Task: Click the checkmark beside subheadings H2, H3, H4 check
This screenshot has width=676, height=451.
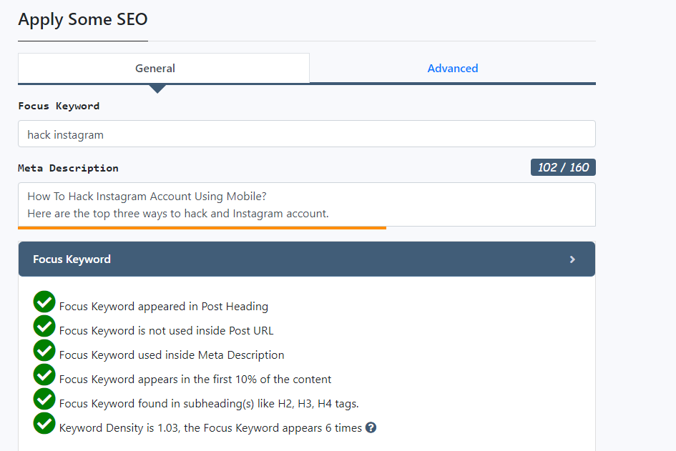Action: click(44, 399)
